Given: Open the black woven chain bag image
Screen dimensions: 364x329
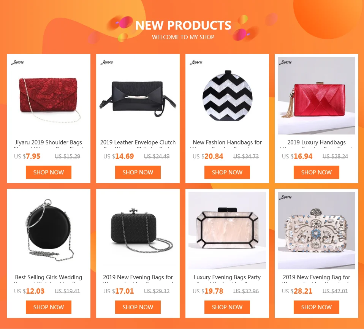Looking at the screenshot, I should [138, 231].
